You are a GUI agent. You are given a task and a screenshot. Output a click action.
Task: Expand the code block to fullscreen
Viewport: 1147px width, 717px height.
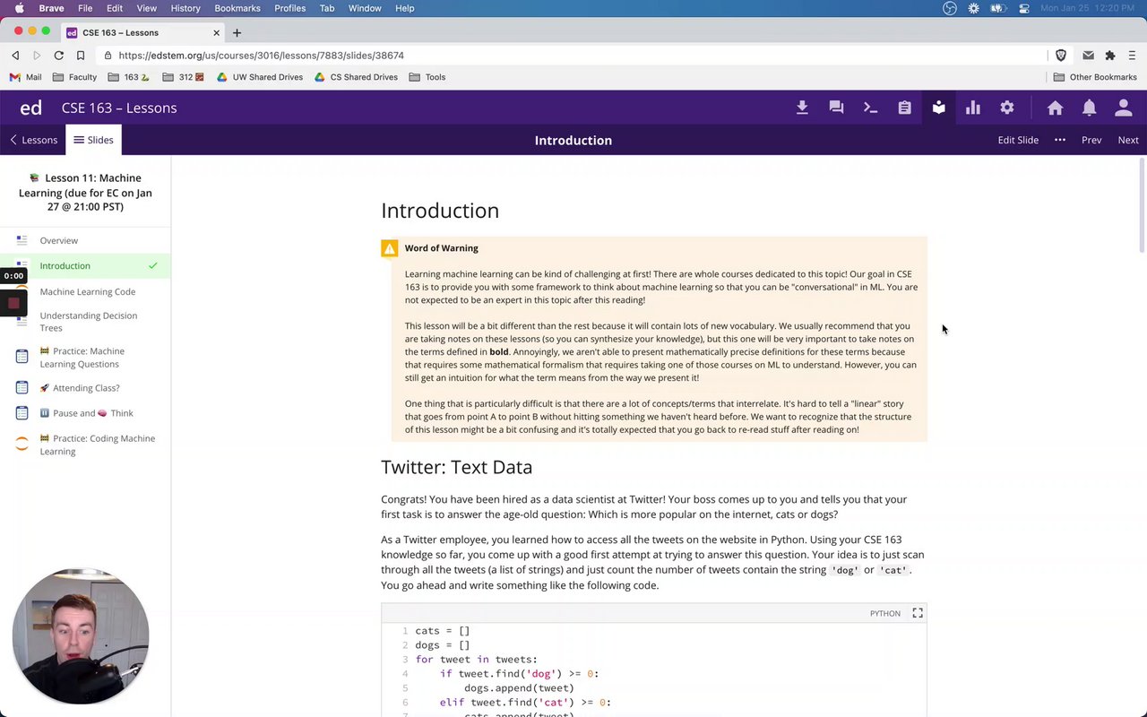click(x=918, y=613)
